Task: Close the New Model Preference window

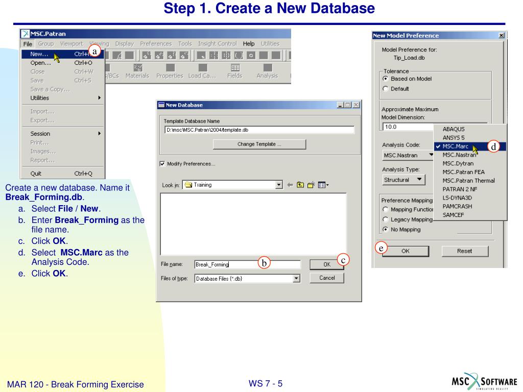Action: point(502,35)
